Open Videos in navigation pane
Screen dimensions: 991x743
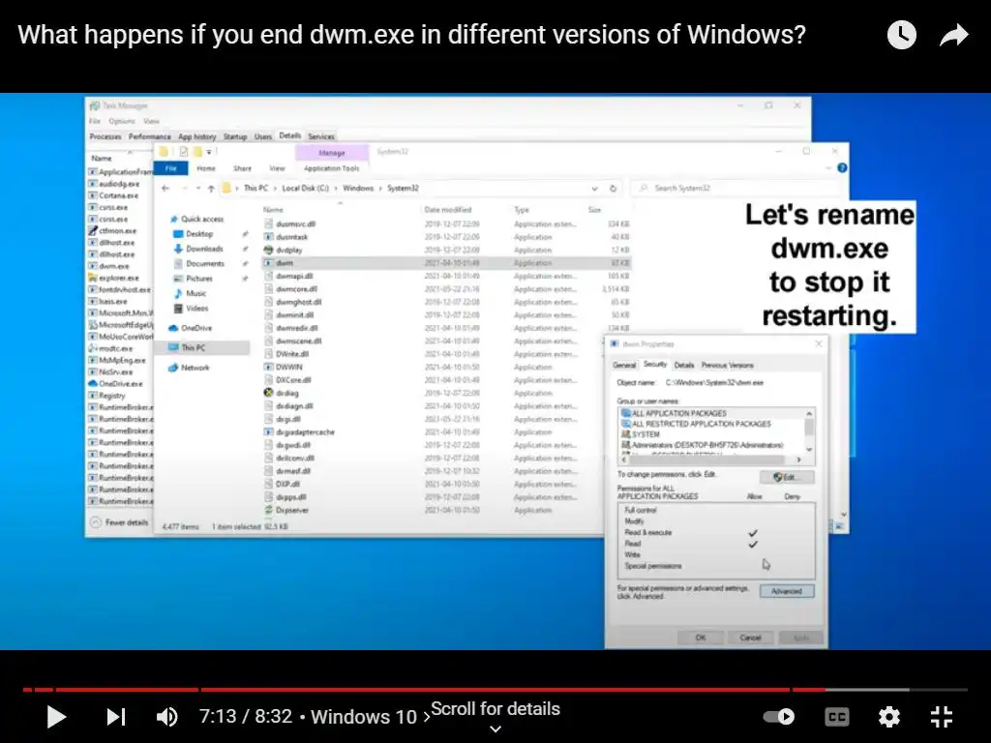(x=195, y=309)
